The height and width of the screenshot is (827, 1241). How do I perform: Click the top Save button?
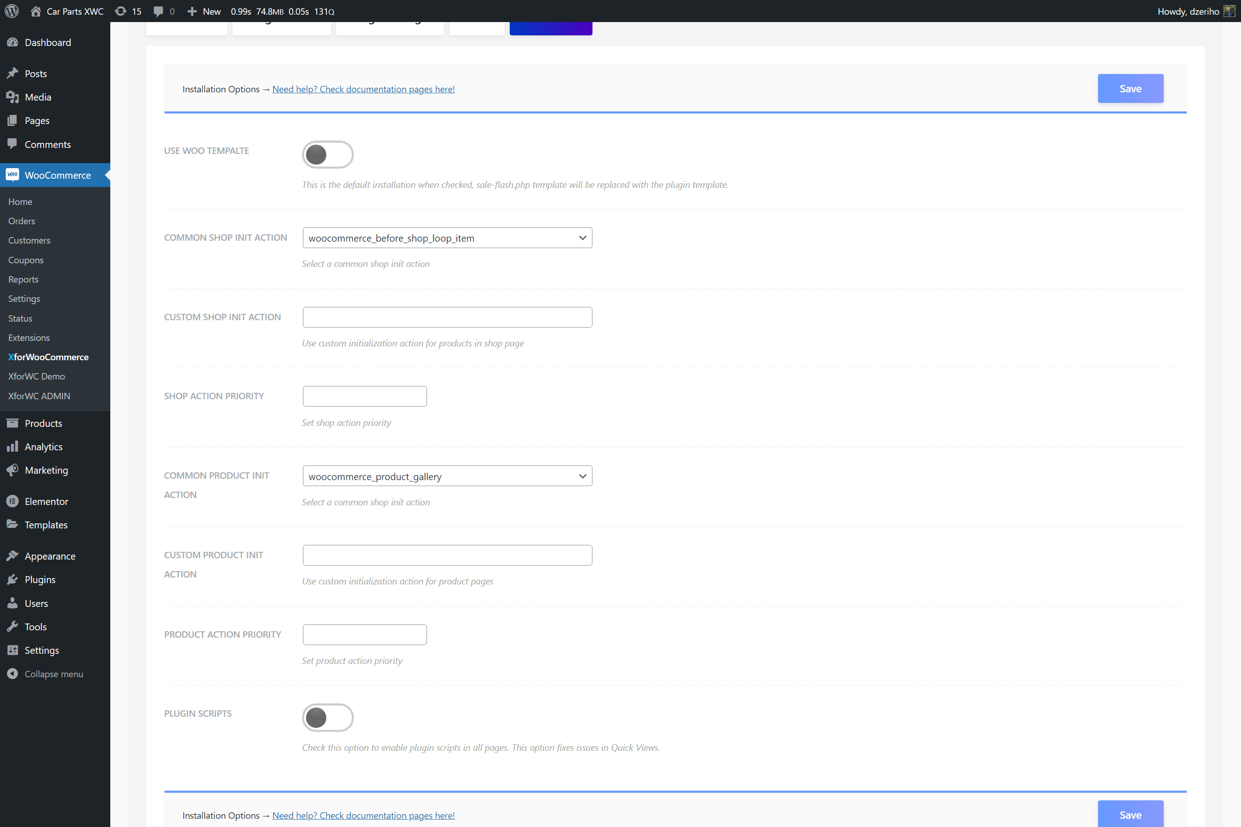pos(1130,89)
